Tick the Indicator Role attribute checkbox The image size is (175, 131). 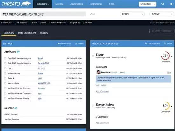point(5,83)
